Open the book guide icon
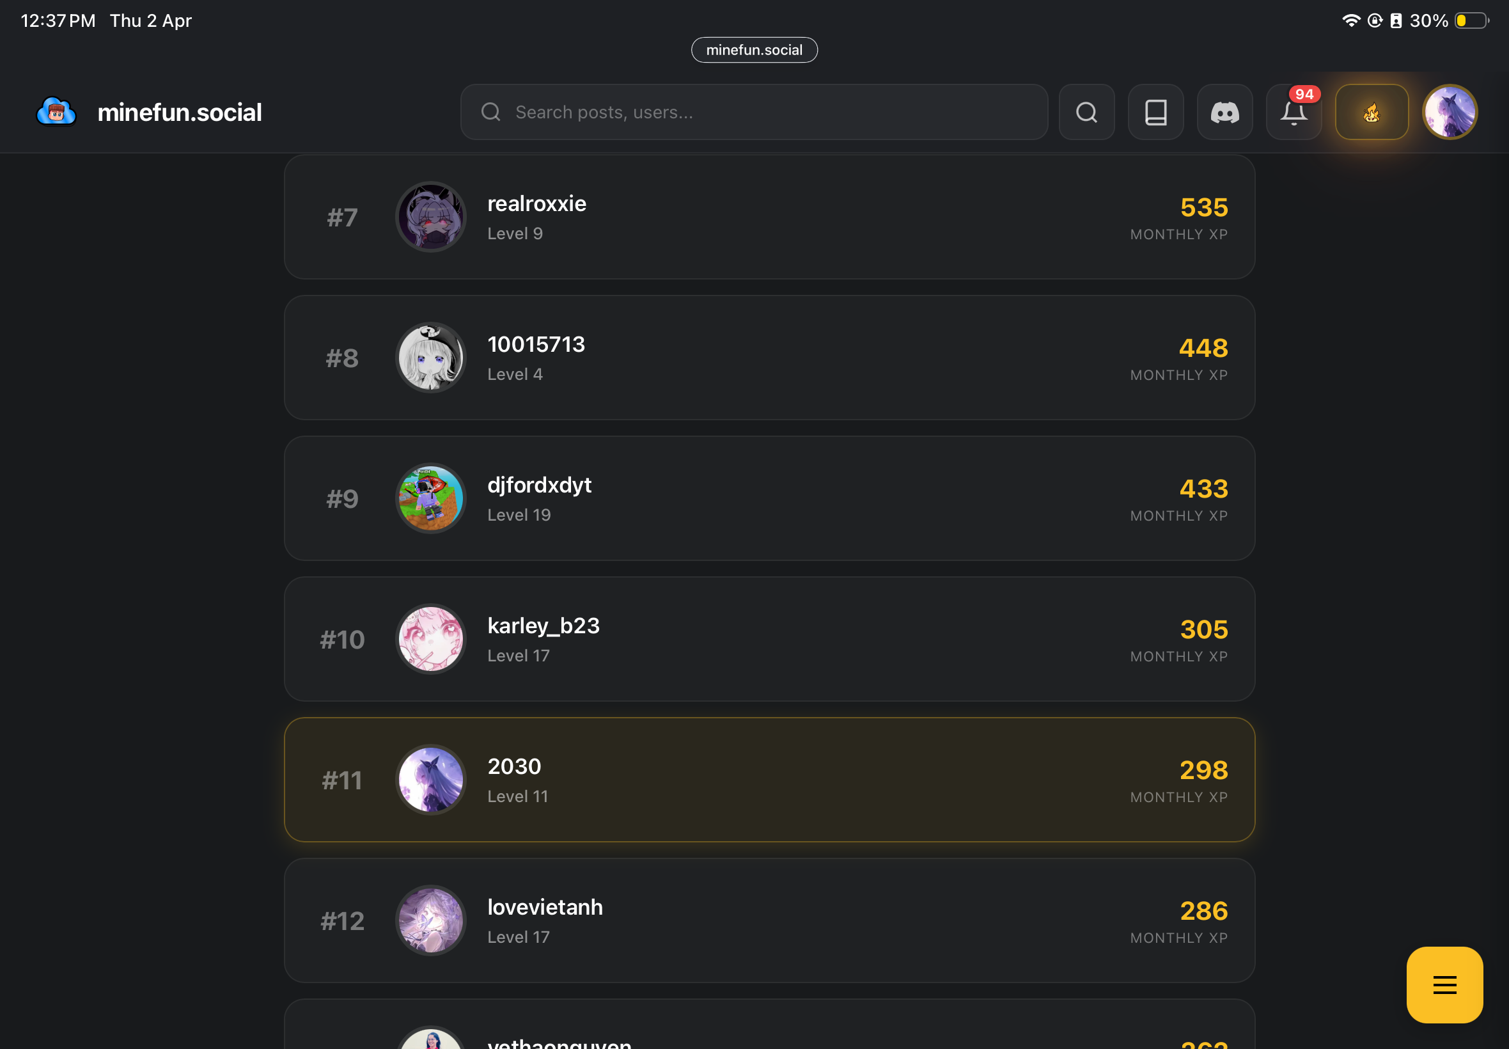Screen dimensions: 1509x1049 1155,112
